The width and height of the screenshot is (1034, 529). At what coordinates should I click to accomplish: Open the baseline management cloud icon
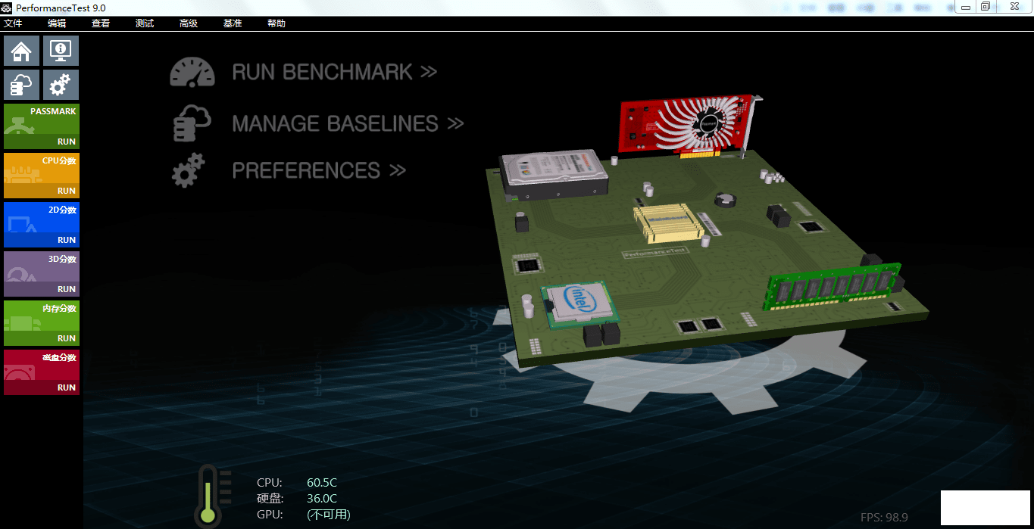point(21,84)
